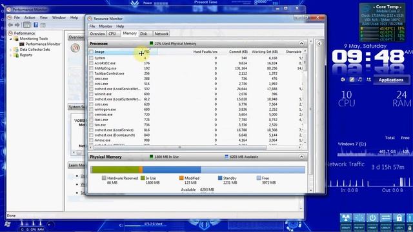Viewport: 413px width, 232px height.
Task: Check the winlogon.exe process checkbox
Action: tap(92, 110)
